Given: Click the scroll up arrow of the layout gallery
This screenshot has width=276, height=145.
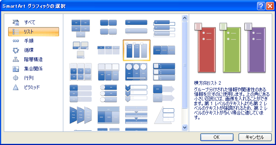Looking at the screenshot, I should pyautogui.click(x=185, y=18).
